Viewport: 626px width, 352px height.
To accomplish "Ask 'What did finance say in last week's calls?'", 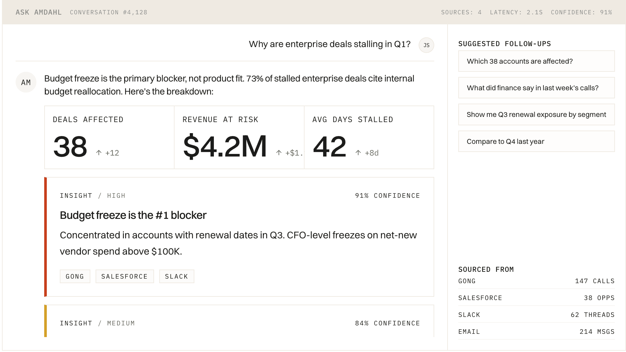I will pyautogui.click(x=536, y=88).
